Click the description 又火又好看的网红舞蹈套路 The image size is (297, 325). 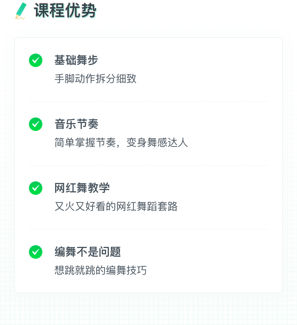pyautogui.click(x=116, y=206)
